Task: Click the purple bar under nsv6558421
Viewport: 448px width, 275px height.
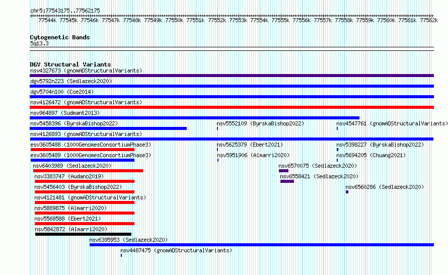Action: coord(287,181)
